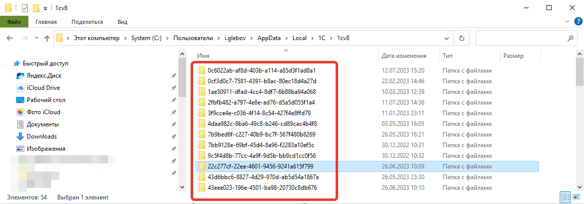The image size is (584, 204).
Task: Open the Вид ribbon tab
Action: [123, 22]
